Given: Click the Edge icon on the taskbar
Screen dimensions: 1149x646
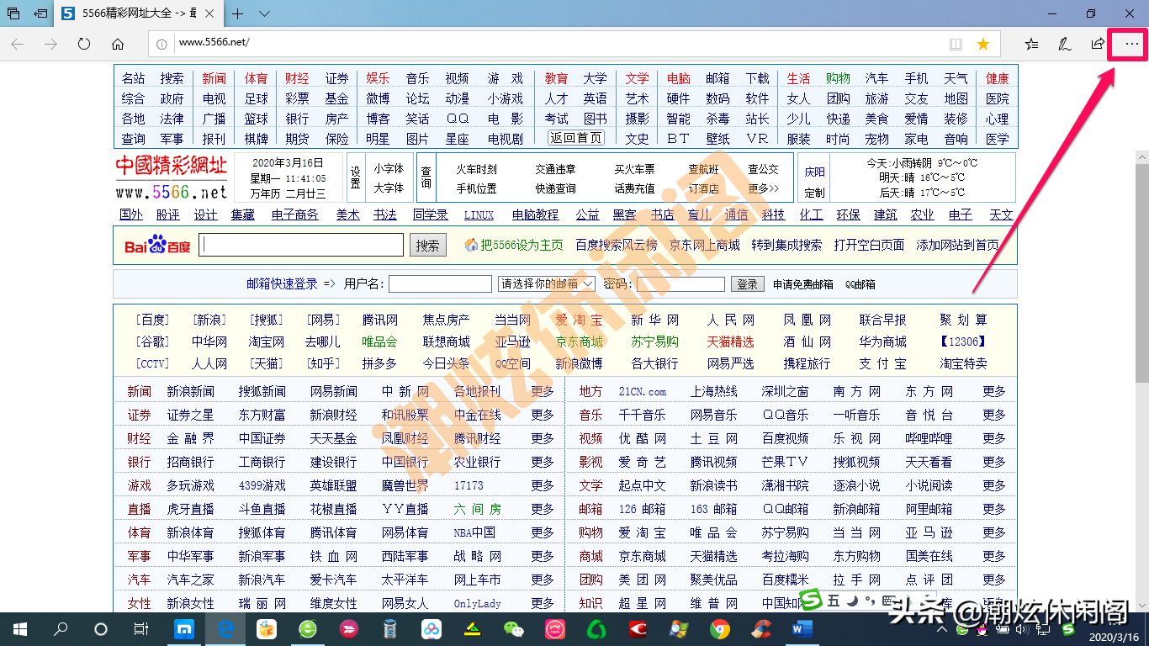Looking at the screenshot, I should click(225, 628).
